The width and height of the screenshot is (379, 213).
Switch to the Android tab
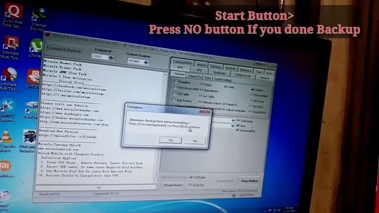[x=201, y=64]
